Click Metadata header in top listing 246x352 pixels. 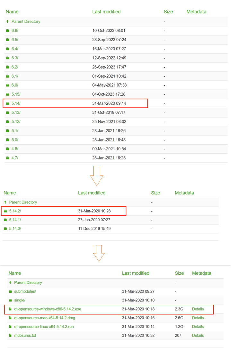pyautogui.click(x=196, y=12)
